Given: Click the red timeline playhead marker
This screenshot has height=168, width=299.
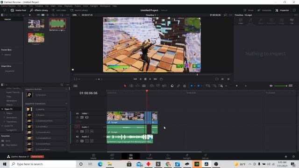Looking at the screenshot, I should (x=147, y=91).
